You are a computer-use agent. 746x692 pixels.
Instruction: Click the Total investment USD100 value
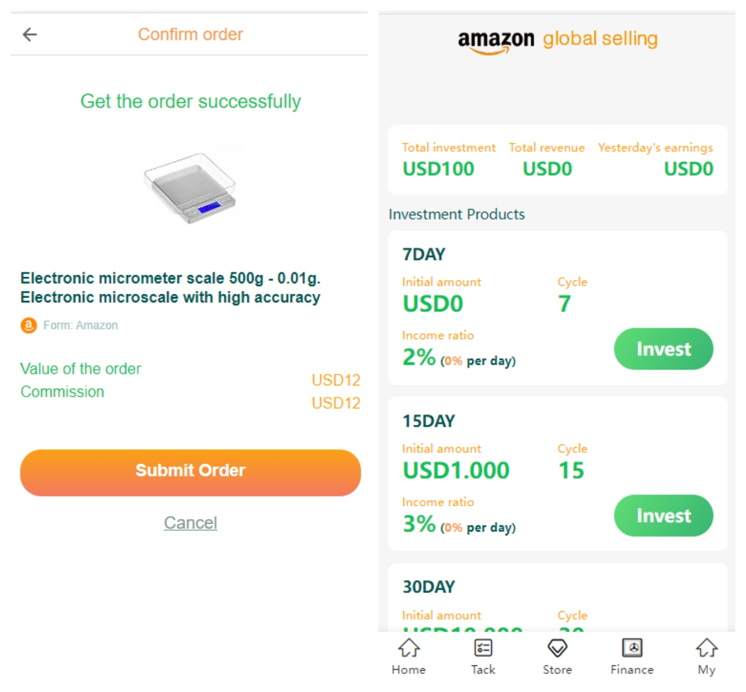(438, 169)
